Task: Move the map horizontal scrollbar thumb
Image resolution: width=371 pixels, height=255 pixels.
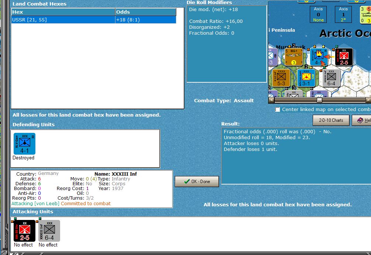Action: (319, 100)
